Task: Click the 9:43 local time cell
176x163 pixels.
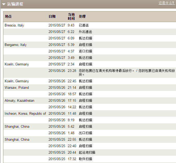Action: (x=71, y=25)
